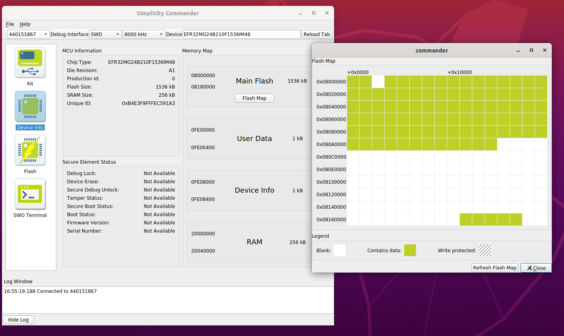The image size is (564, 336).
Task: Click Refresh Flash Map button
Action: point(495,268)
